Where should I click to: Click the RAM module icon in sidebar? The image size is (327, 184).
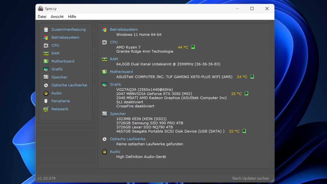coord(46,54)
